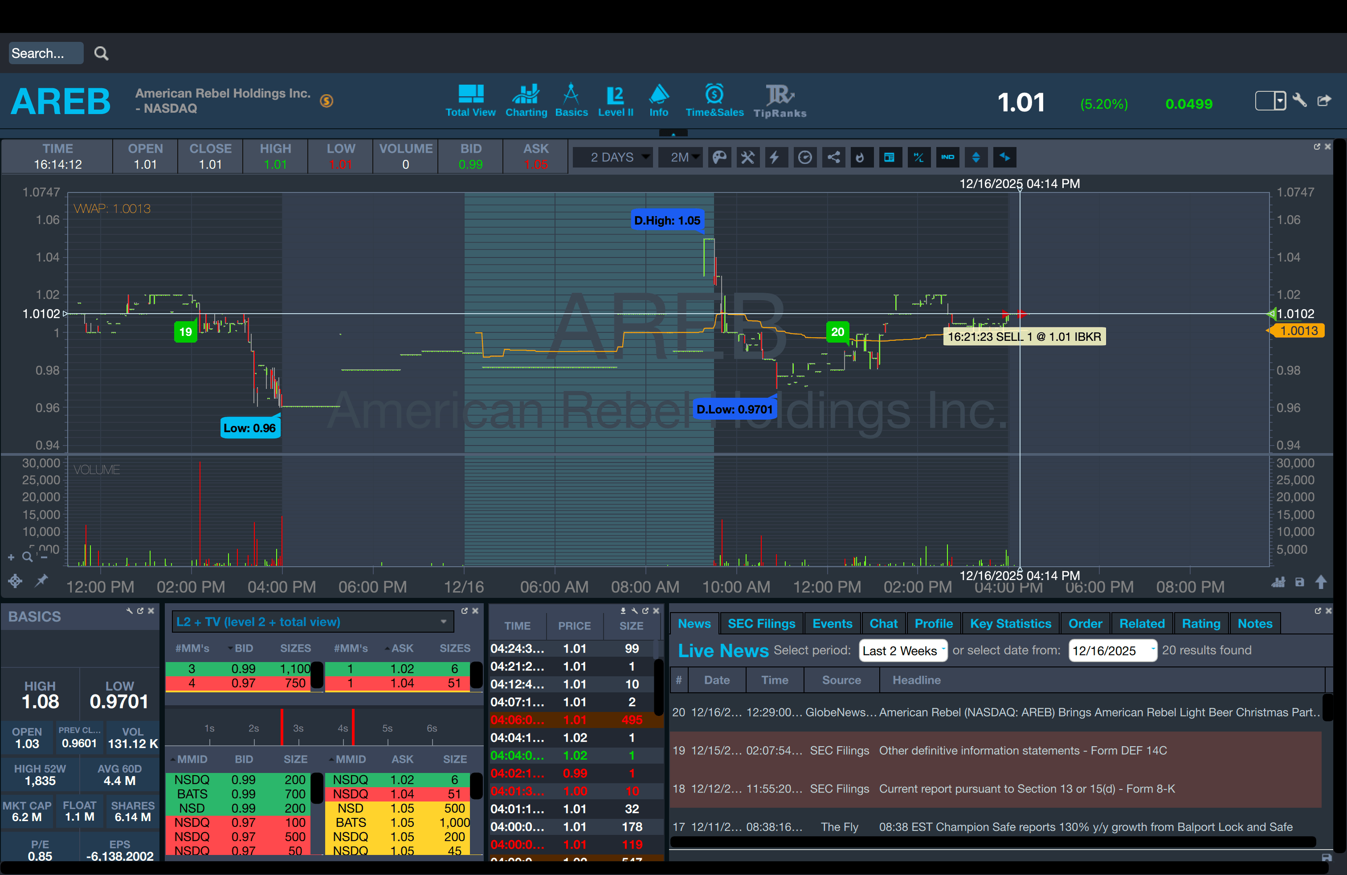The image size is (1347, 875).
Task: Open the chart color palette settings
Action: (719, 157)
